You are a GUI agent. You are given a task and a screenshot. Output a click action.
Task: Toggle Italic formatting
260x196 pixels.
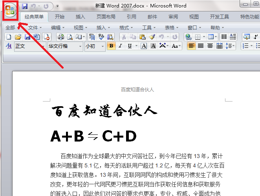pyautogui.click(x=121, y=46)
